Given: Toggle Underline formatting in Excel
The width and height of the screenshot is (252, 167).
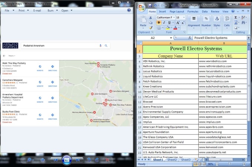Looking at the screenshot, I should (x=169, y=23).
